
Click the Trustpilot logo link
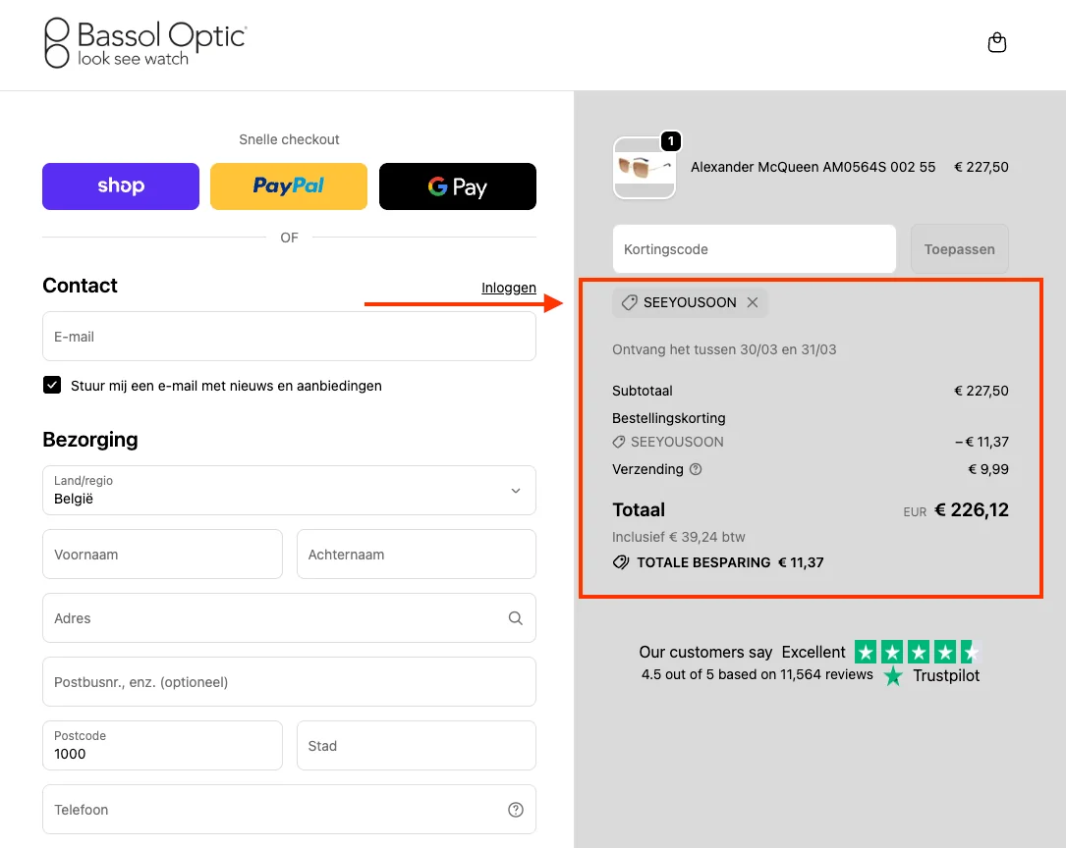[x=931, y=675]
